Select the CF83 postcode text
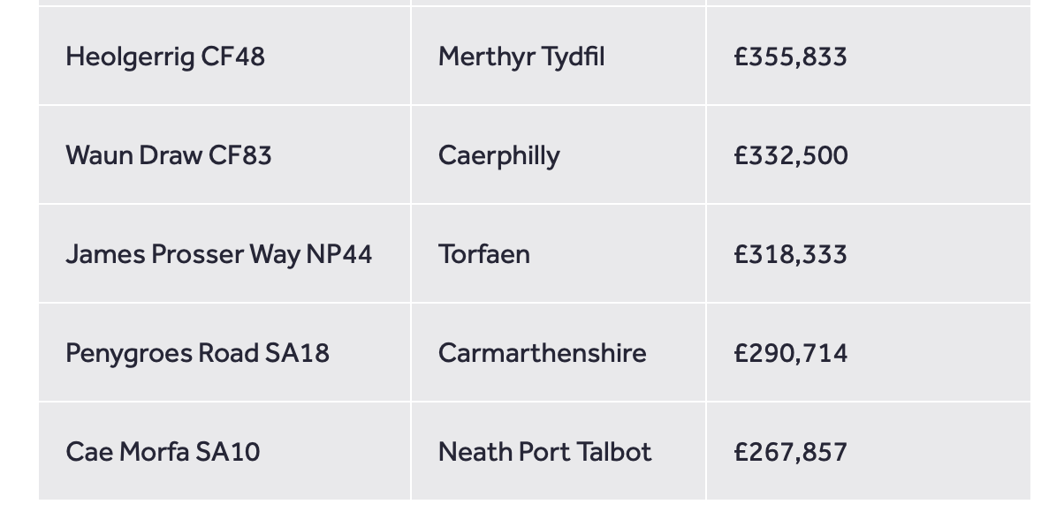 click(x=240, y=156)
